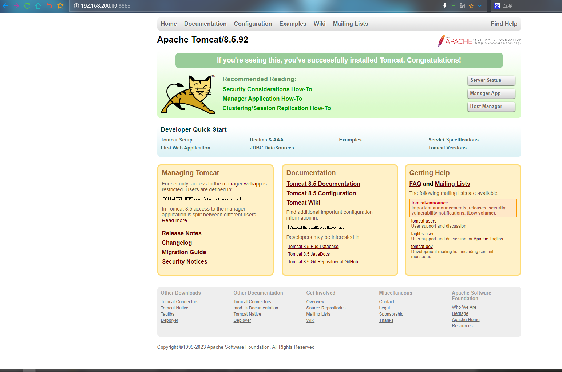Click the Tomcat cat mascot image
Image resolution: width=562 pixels, height=372 pixels.
189,94
